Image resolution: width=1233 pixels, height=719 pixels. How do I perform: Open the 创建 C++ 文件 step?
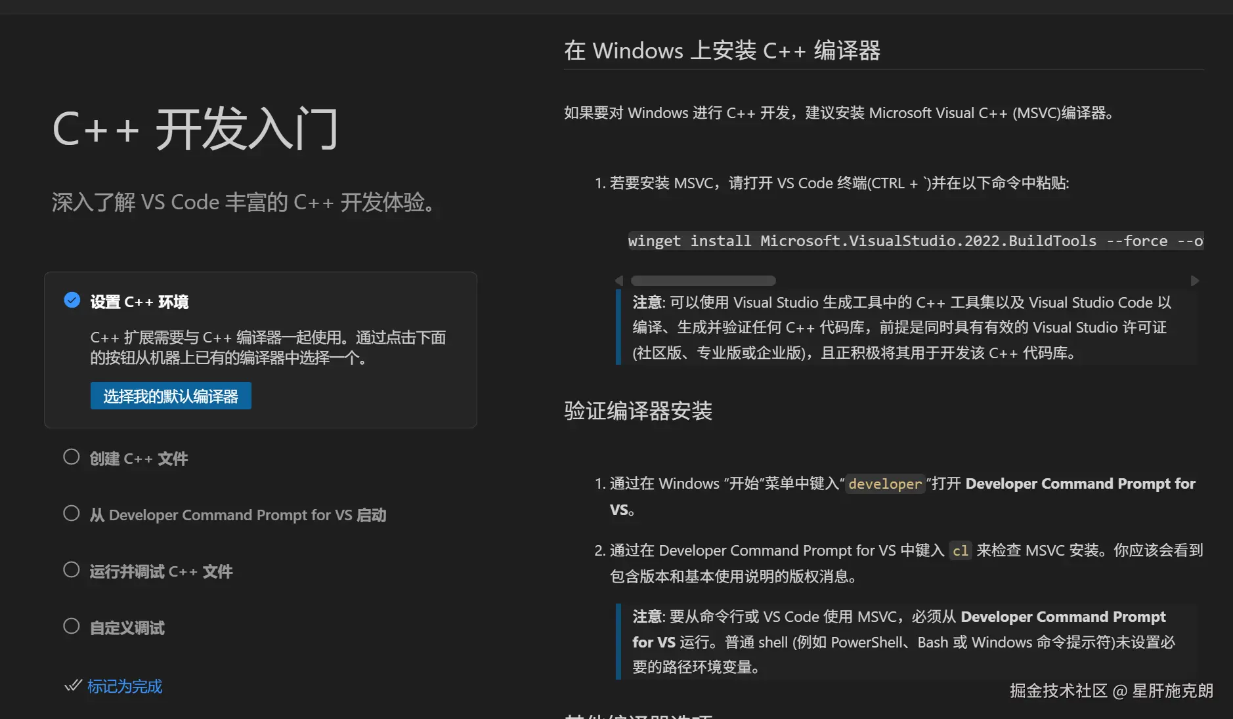(x=139, y=459)
